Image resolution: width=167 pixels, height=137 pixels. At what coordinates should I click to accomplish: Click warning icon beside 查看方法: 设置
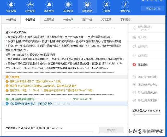coord(7,90)
